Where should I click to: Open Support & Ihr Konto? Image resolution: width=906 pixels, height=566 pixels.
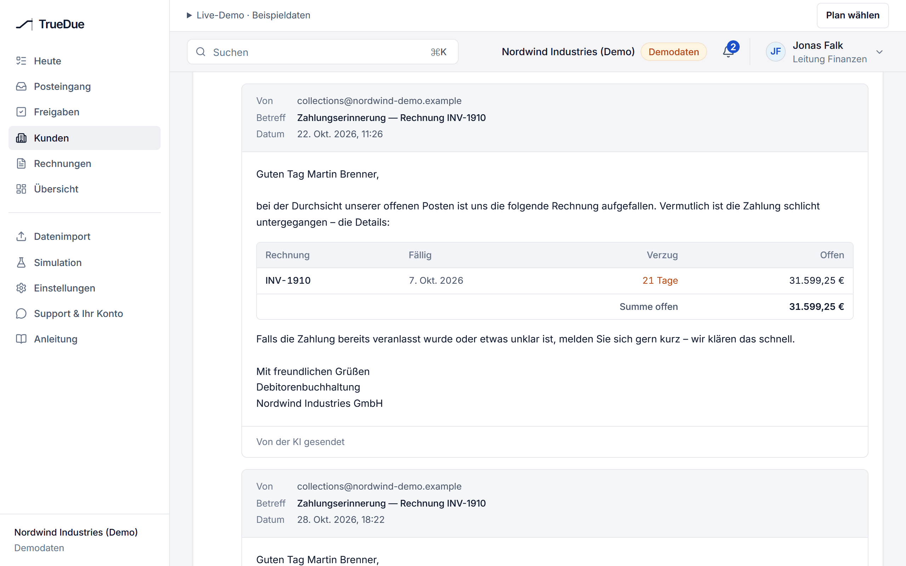click(85, 313)
